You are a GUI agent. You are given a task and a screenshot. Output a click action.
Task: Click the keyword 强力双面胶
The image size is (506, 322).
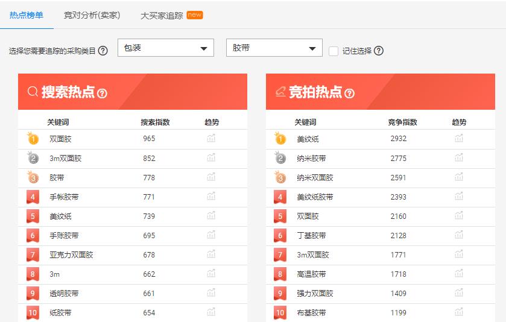click(315, 294)
